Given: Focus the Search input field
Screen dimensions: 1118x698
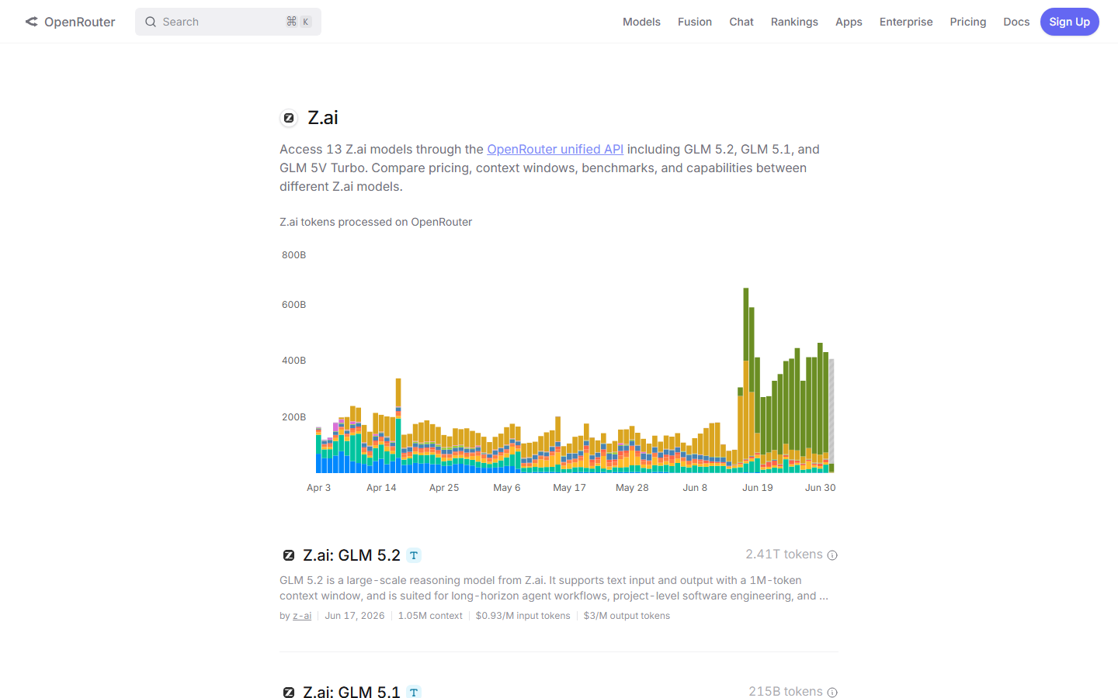Looking at the screenshot, I should pyautogui.click(x=228, y=22).
